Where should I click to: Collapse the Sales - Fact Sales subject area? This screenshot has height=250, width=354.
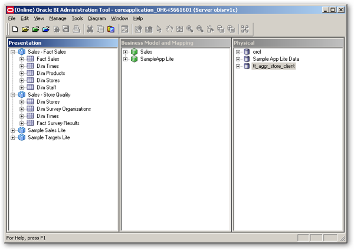[12, 52]
